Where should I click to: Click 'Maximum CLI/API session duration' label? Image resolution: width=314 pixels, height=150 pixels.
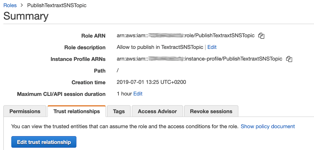(61, 94)
